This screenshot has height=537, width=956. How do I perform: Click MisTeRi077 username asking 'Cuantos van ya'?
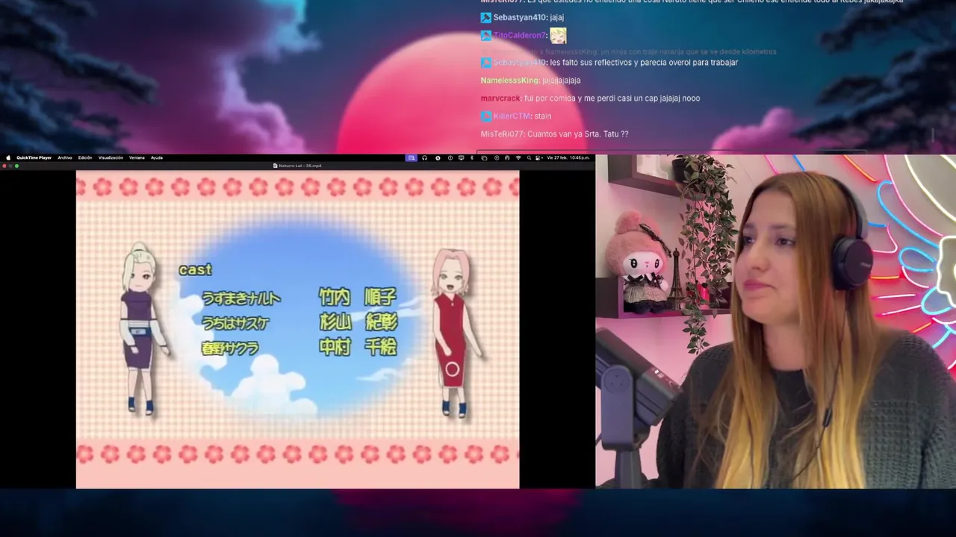502,134
